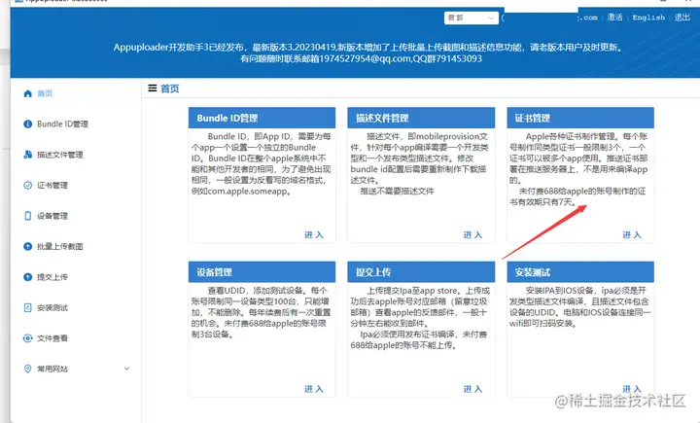Click the 激活 link in the header
Viewport: 700px width, 423px height.
(x=614, y=18)
